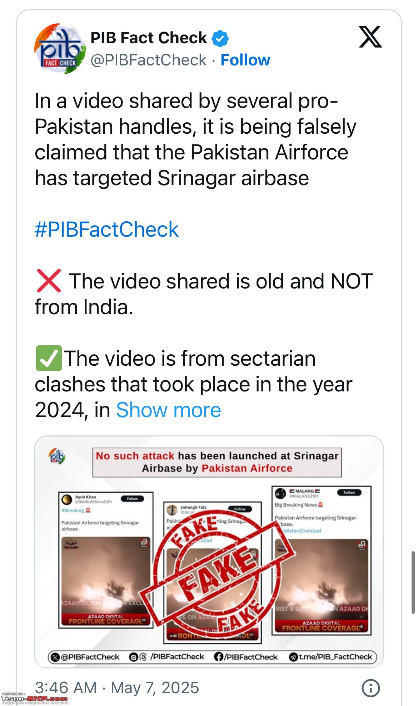Click the page scrollbar thumb

click(413, 582)
